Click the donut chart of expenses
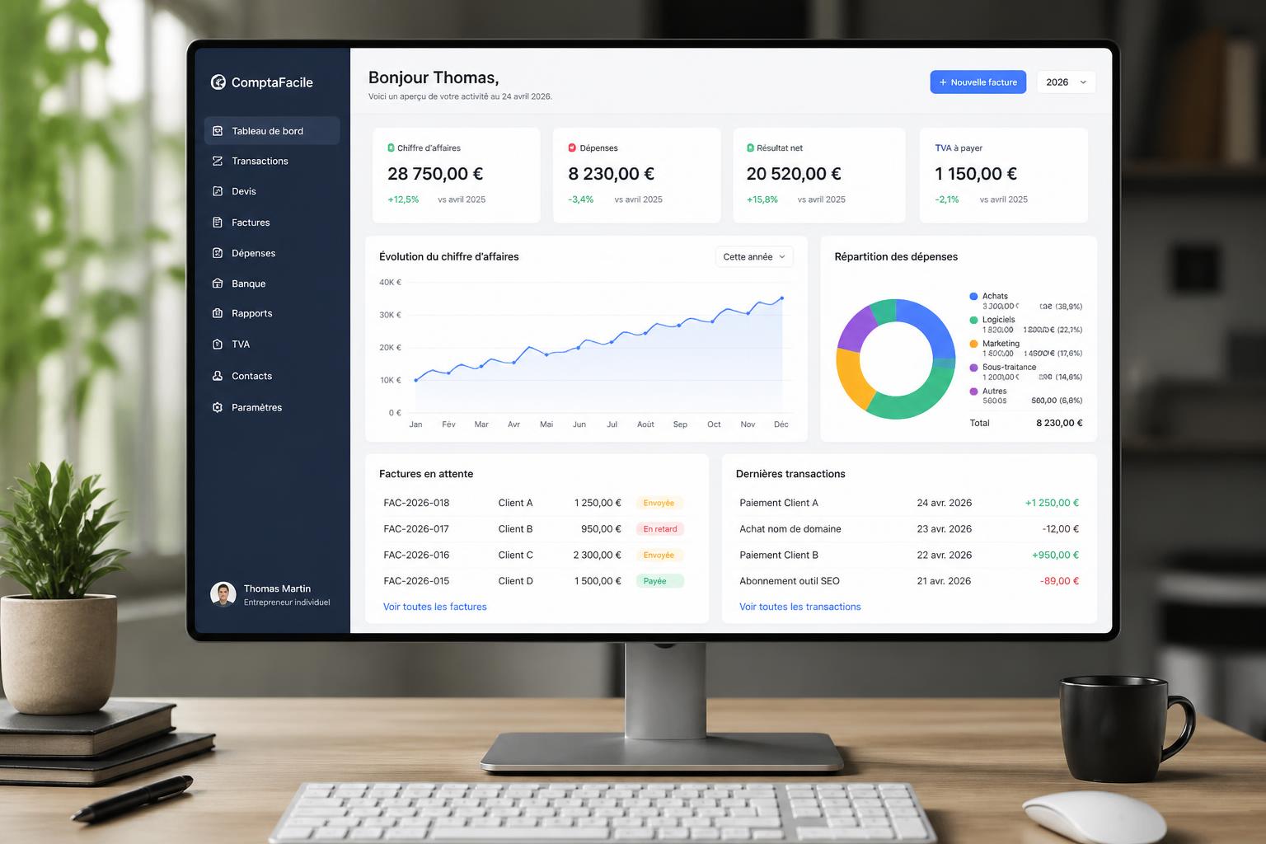The image size is (1266, 844). 895,359
